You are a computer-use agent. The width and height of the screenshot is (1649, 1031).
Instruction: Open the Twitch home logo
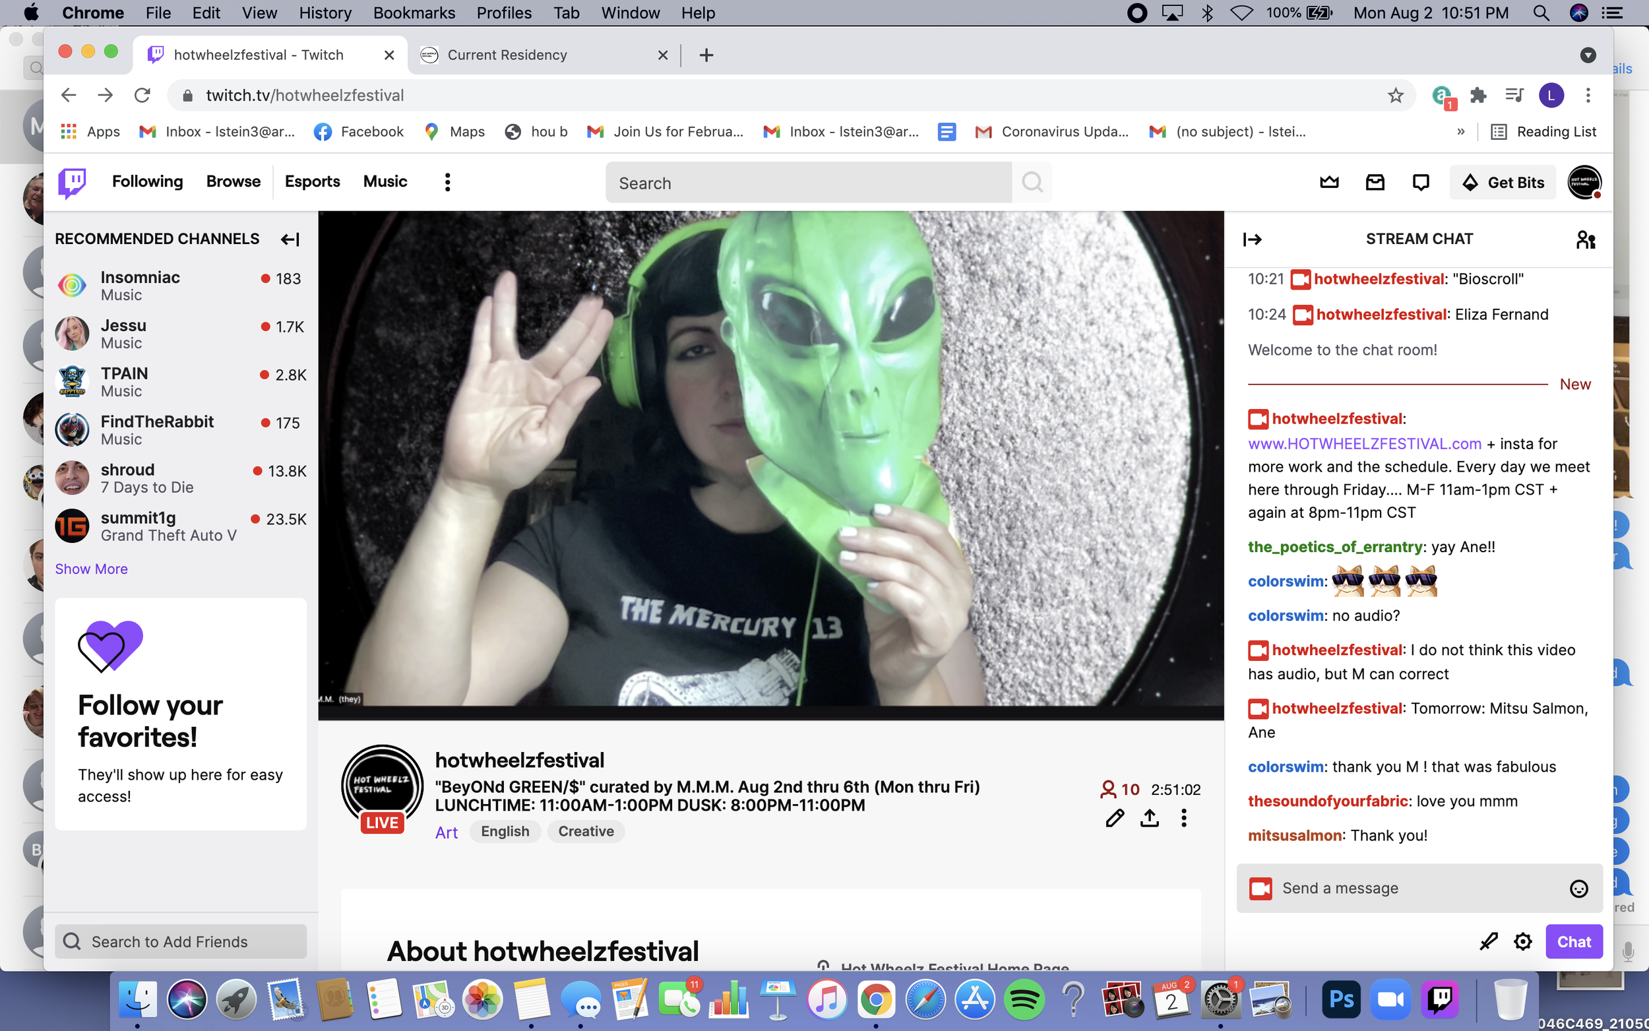click(x=72, y=182)
